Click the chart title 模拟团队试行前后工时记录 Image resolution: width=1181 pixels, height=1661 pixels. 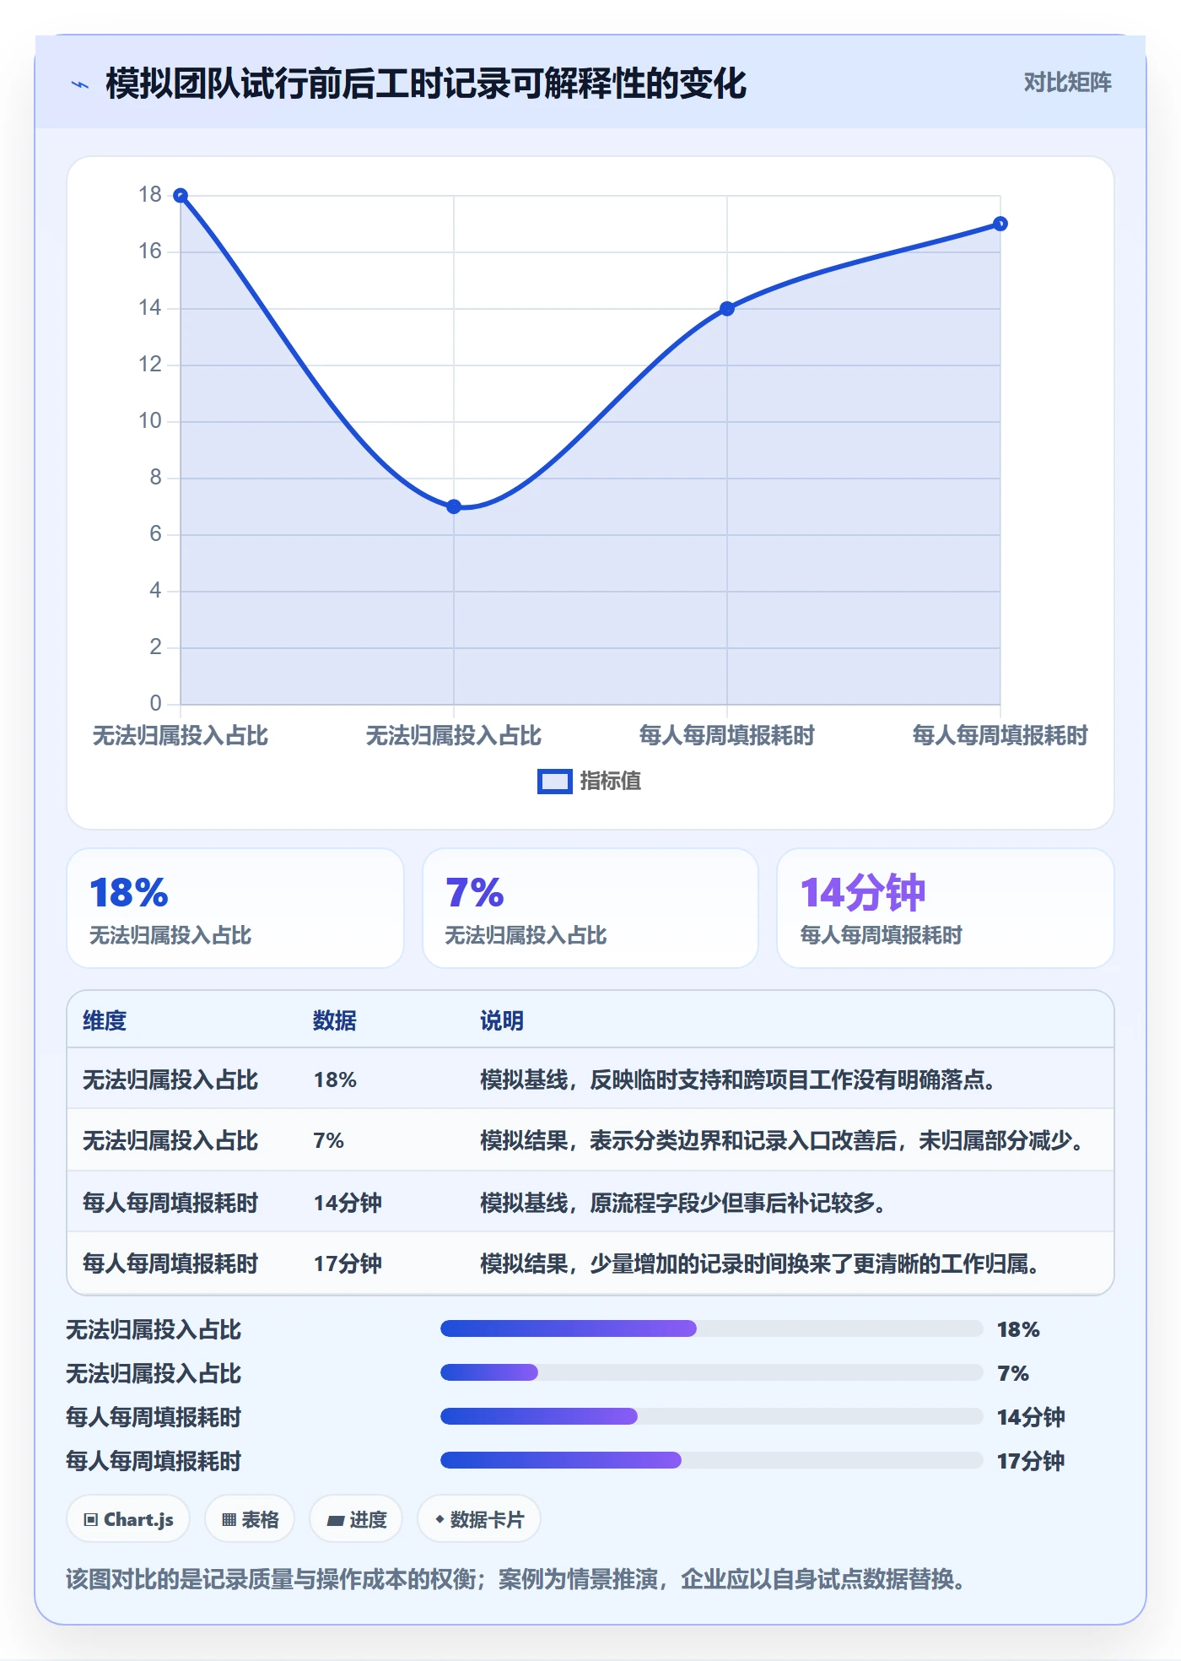[x=426, y=84]
